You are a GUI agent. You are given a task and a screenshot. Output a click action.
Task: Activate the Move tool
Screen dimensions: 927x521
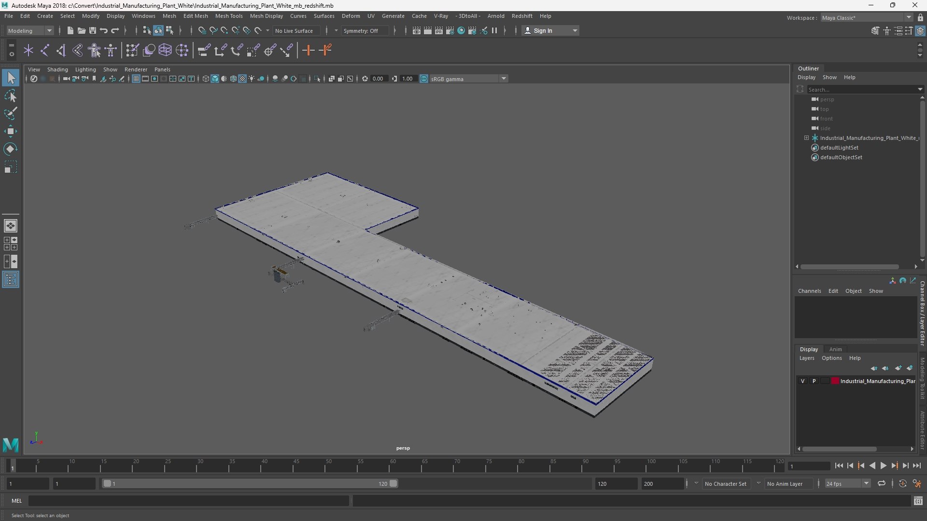(x=11, y=131)
